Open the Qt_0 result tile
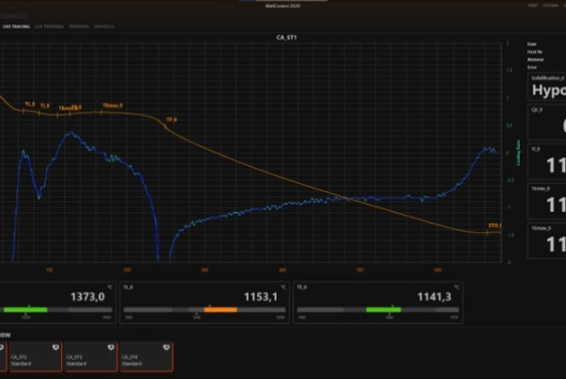 coord(547,123)
